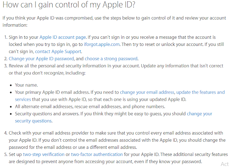Click the contact Apple Support link
229x167 pixels.
(58, 52)
